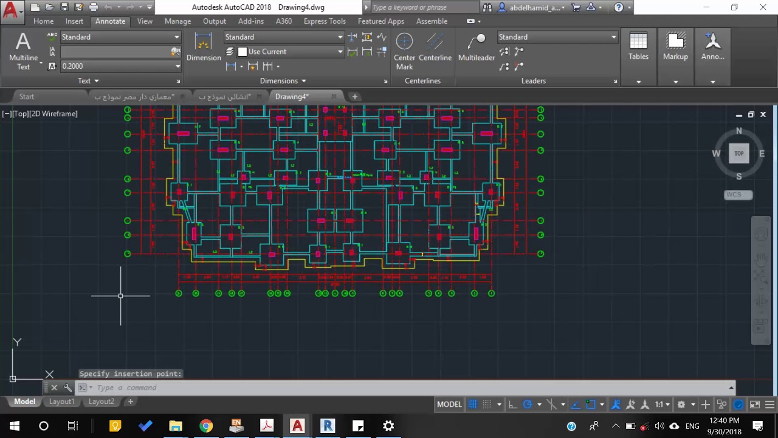The height and width of the screenshot is (438, 778).
Task: Click the white Use Current color swatch
Action: click(243, 52)
